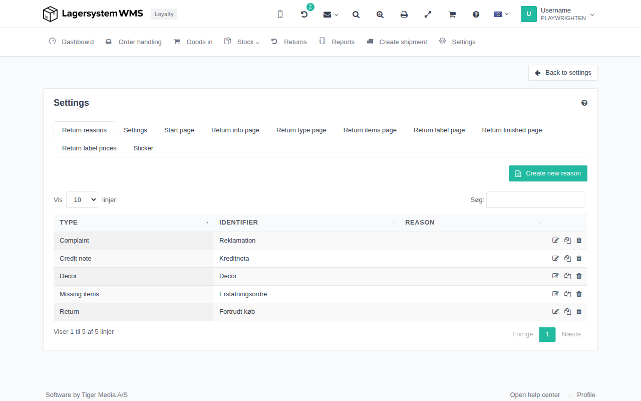This screenshot has height=401, width=641.
Task: Edit the Missing items return reason
Action: (555, 294)
